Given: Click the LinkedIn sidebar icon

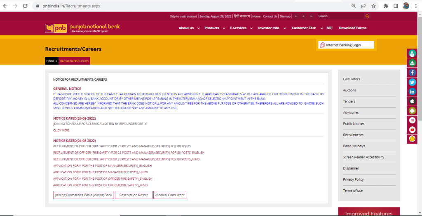Looking at the screenshot, I should click(412, 92).
